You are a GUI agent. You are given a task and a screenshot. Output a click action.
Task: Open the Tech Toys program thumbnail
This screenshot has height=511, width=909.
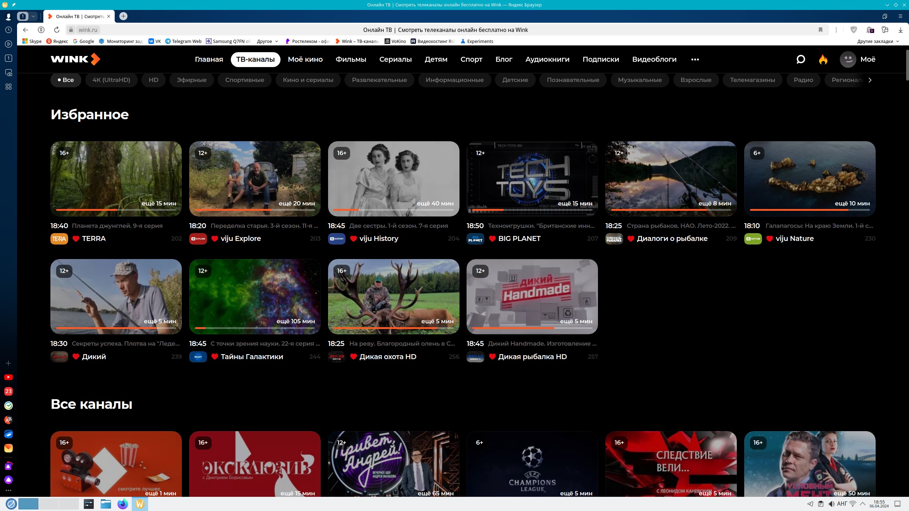532,178
